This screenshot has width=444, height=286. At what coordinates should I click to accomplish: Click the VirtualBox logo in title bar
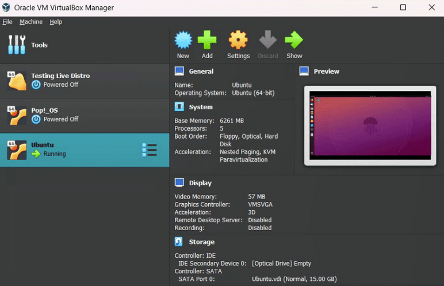pos(6,7)
